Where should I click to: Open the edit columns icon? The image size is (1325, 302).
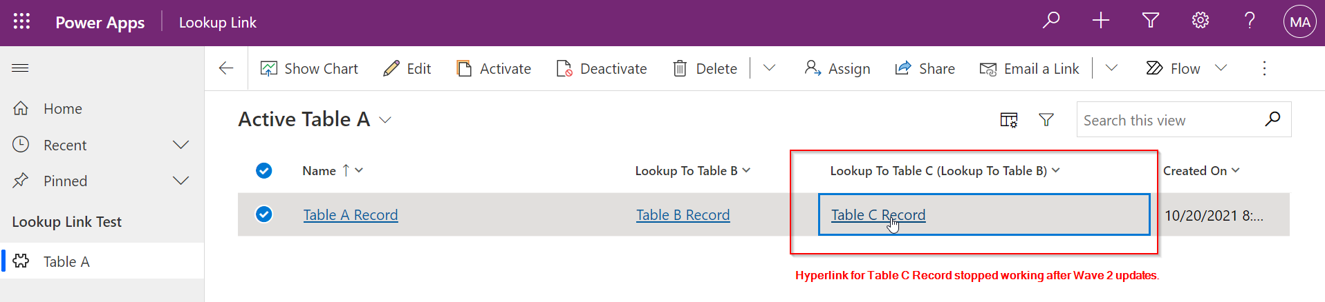click(1008, 120)
